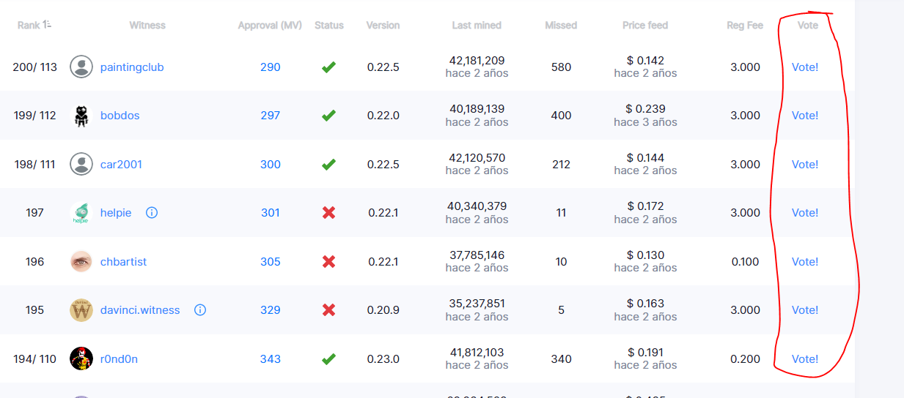This screenshot has width=904, height=398.
Task: Open the davinci.witness name link
Action: pos(140,310)
